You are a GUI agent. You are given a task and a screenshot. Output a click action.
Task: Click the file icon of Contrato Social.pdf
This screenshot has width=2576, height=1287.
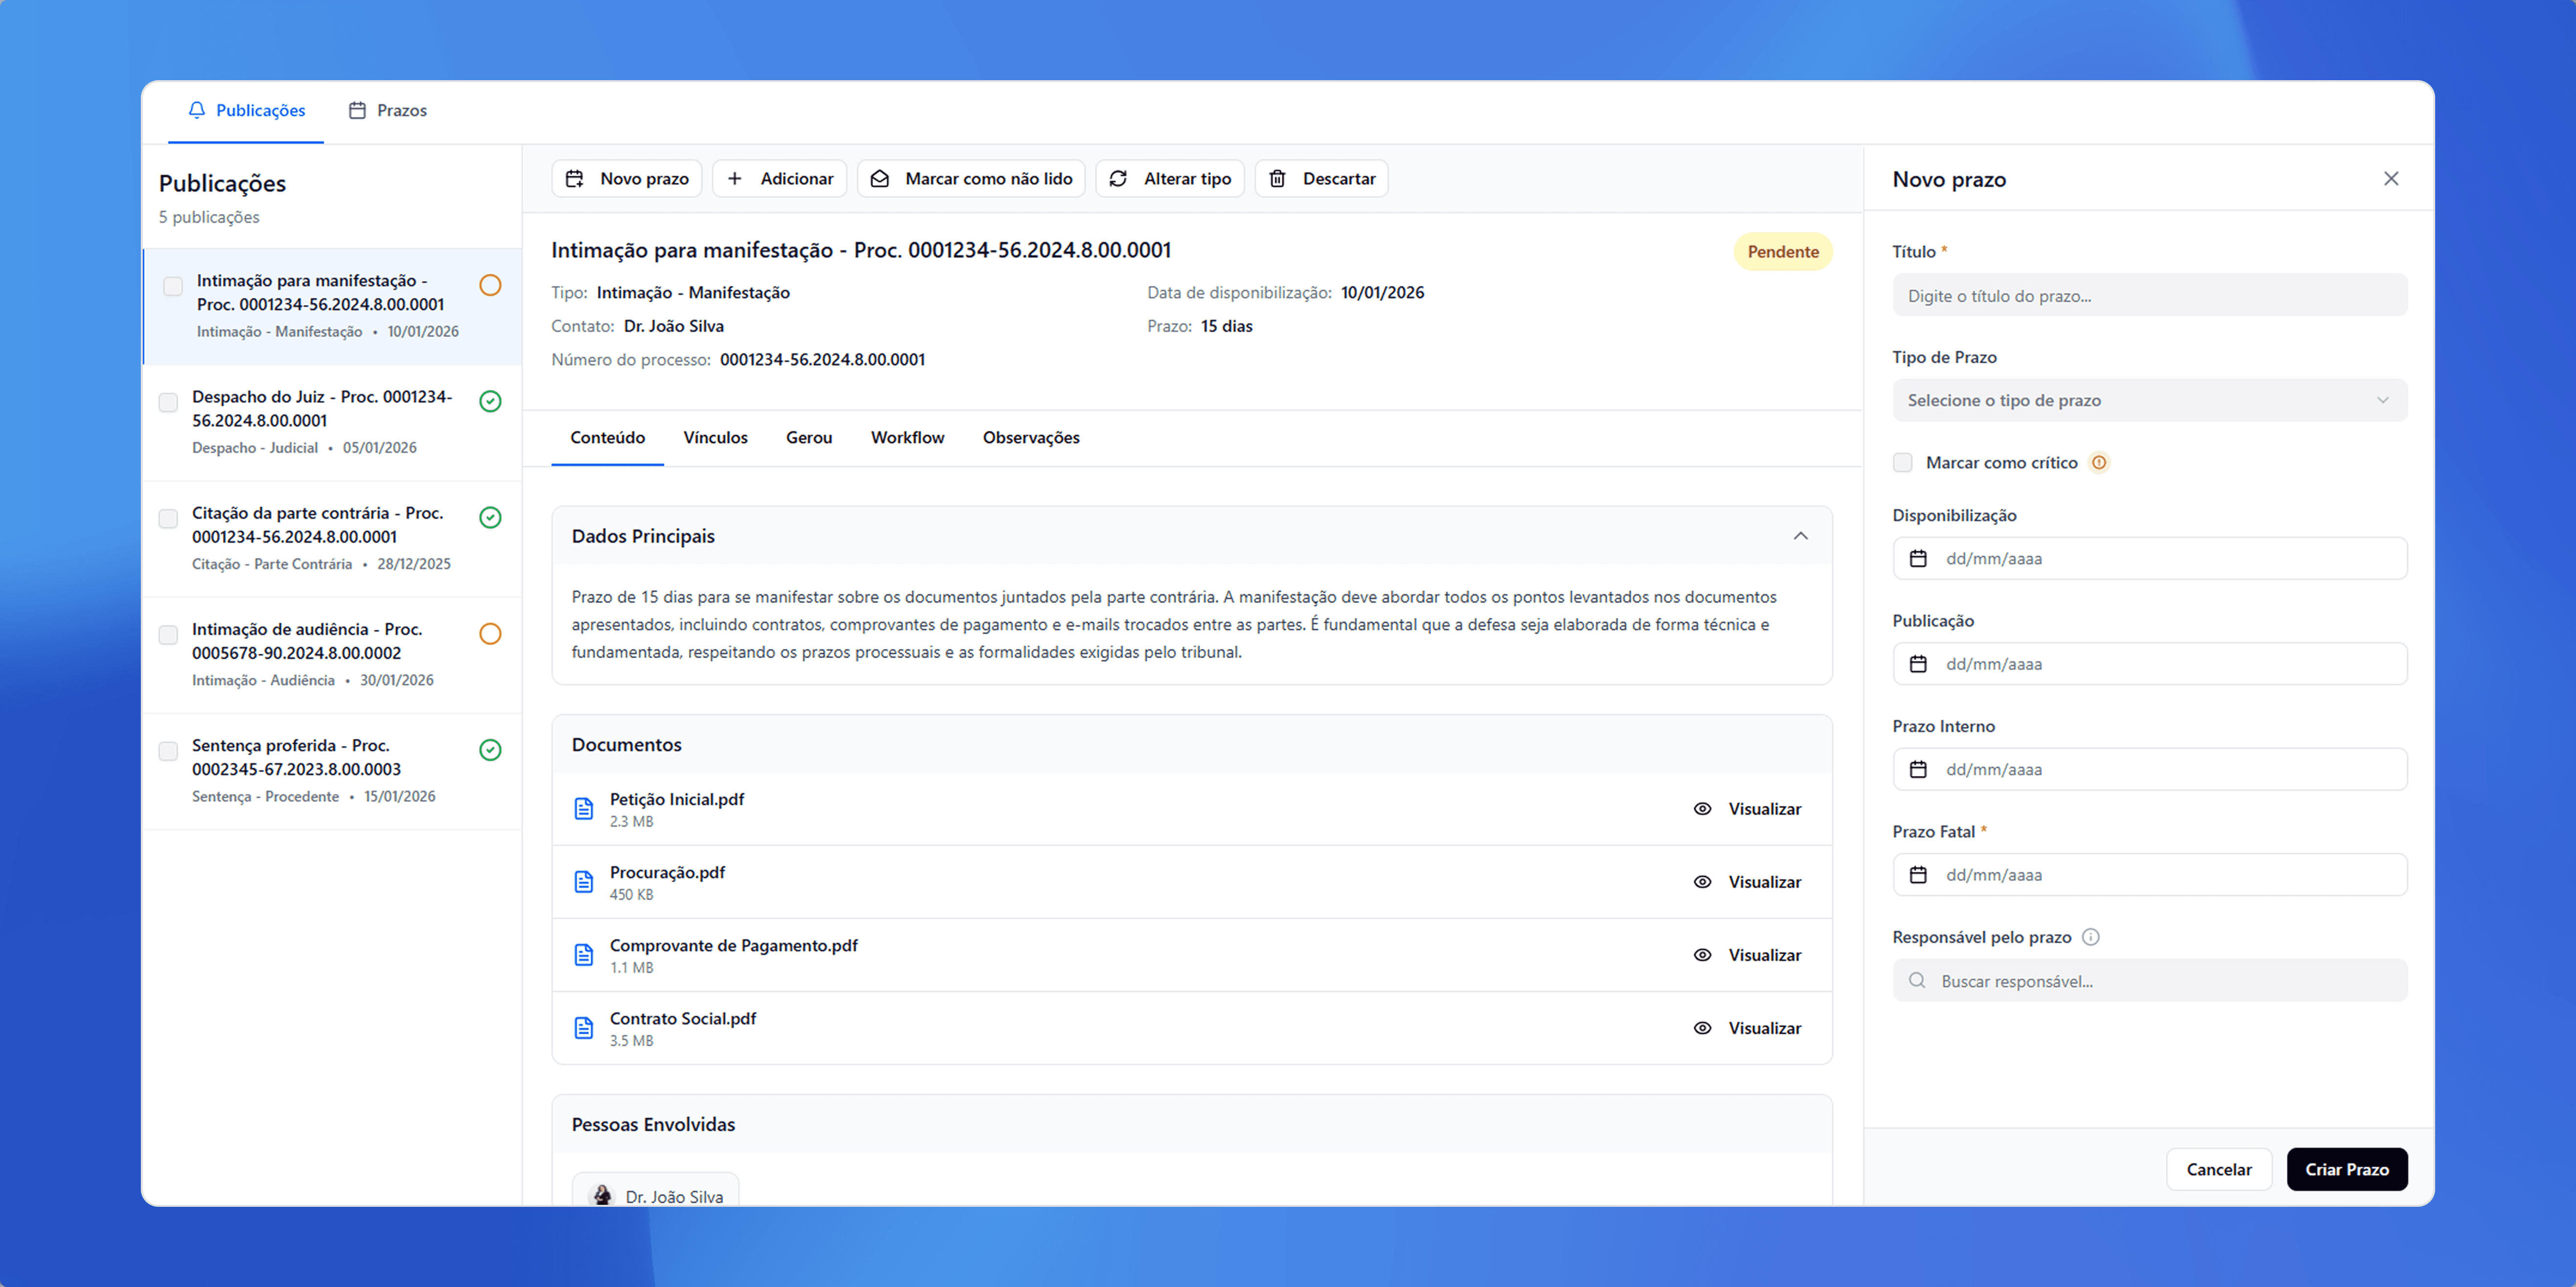[x=584, y=1028]
